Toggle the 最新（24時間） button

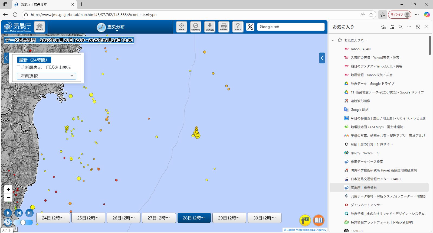tap(34, 60)
